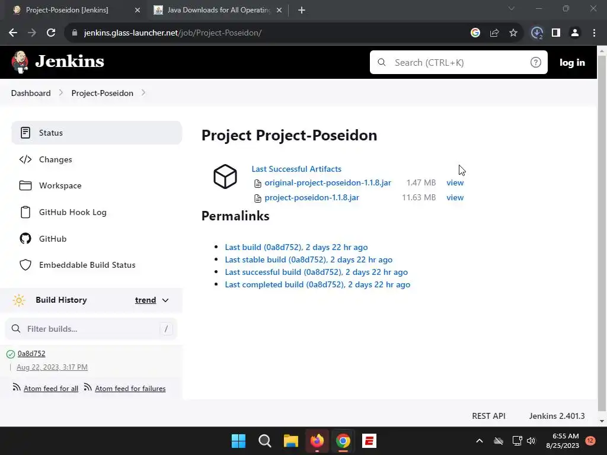Focus the Filter builds input
Viewport: 607px width, 455px height.
point(91,329)
